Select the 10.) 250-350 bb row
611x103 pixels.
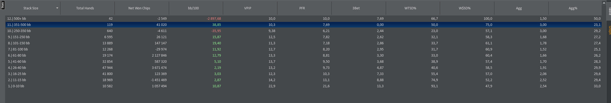tap(304, 31)
